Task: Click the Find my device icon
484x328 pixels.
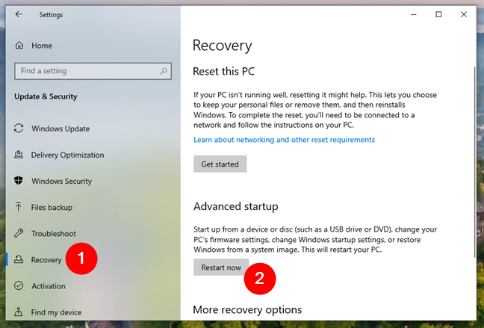Action: pyautogui.click(x=19, y=312)
